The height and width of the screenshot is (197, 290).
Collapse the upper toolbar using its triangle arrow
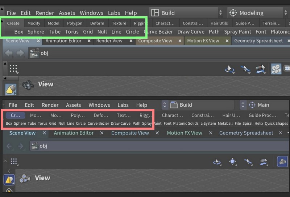[5, 64]
